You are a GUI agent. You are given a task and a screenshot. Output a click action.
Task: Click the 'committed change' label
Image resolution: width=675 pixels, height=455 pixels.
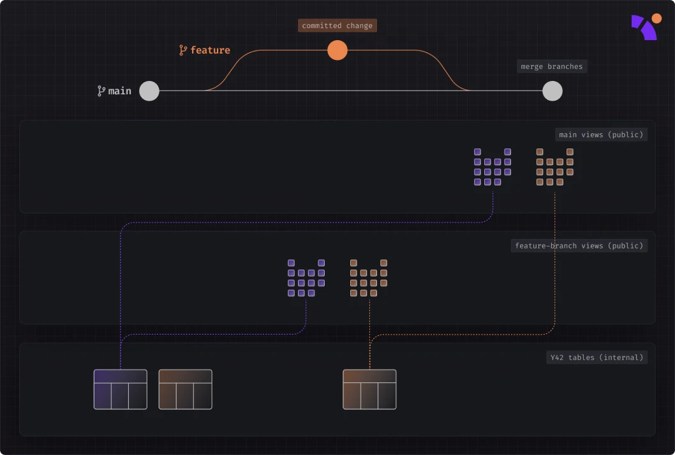[x=337, y=25]
